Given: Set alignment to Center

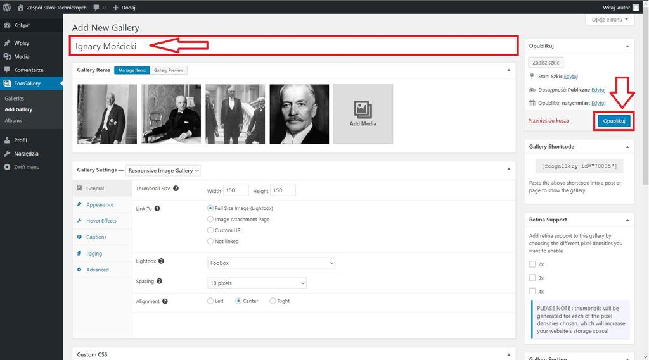Looking at the screenshot, I should (x=238, y=301).
